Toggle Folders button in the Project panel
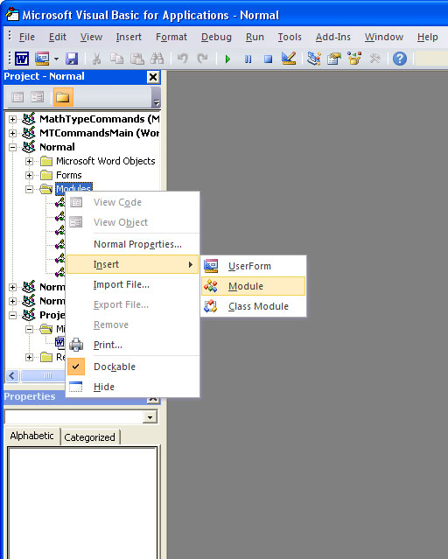 pyautogui.click(x=63, y=97)
